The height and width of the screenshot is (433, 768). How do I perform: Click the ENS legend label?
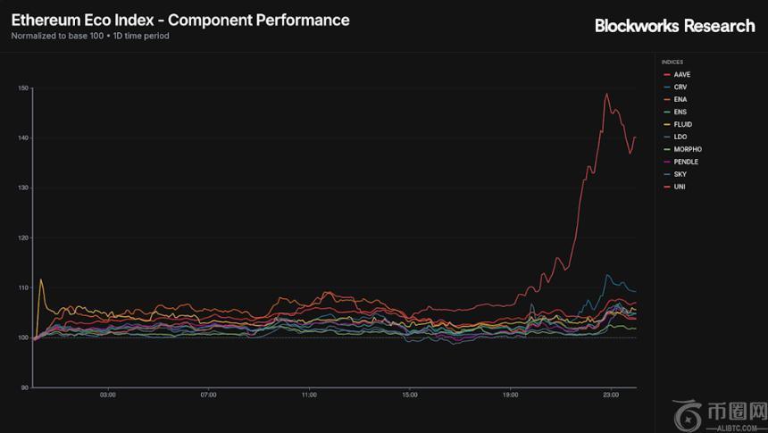680,112
